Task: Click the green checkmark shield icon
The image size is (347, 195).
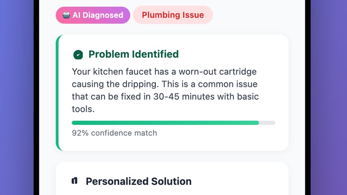Action: [78, 55]
